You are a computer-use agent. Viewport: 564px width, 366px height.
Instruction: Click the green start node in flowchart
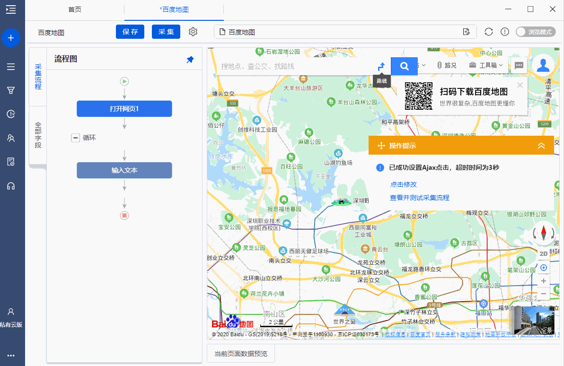coord(124,82)
